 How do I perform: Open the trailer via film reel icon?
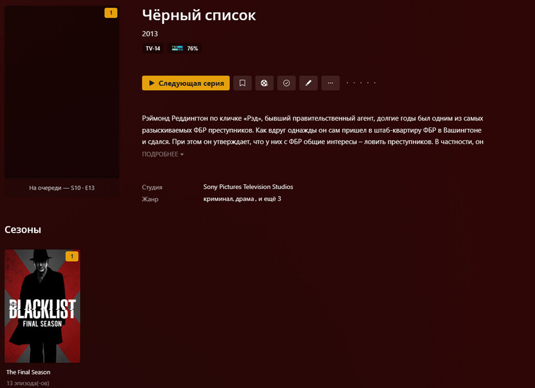coord(264,83)
